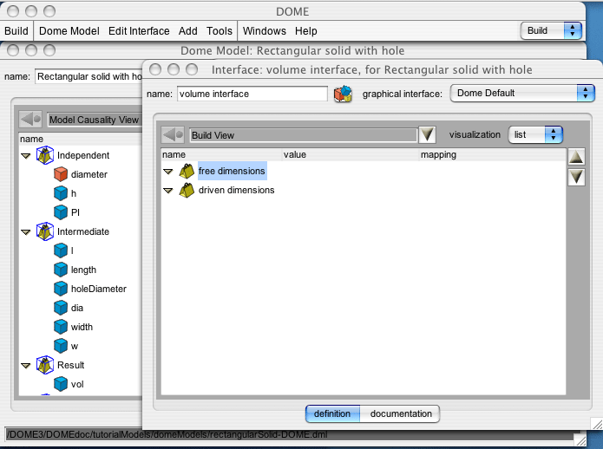Select the 'holeDiameter' parameter

[x=98, y=289]
